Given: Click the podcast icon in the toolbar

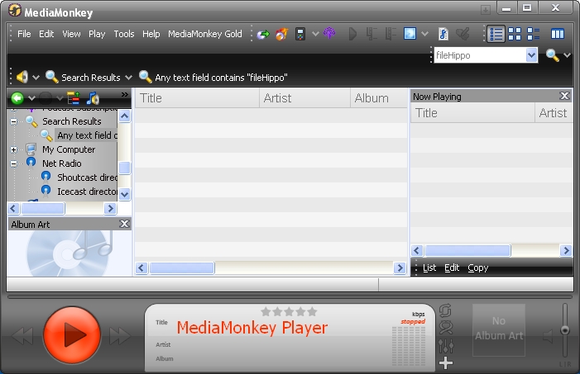Looking at the screenshot, I should pos(330,34).
